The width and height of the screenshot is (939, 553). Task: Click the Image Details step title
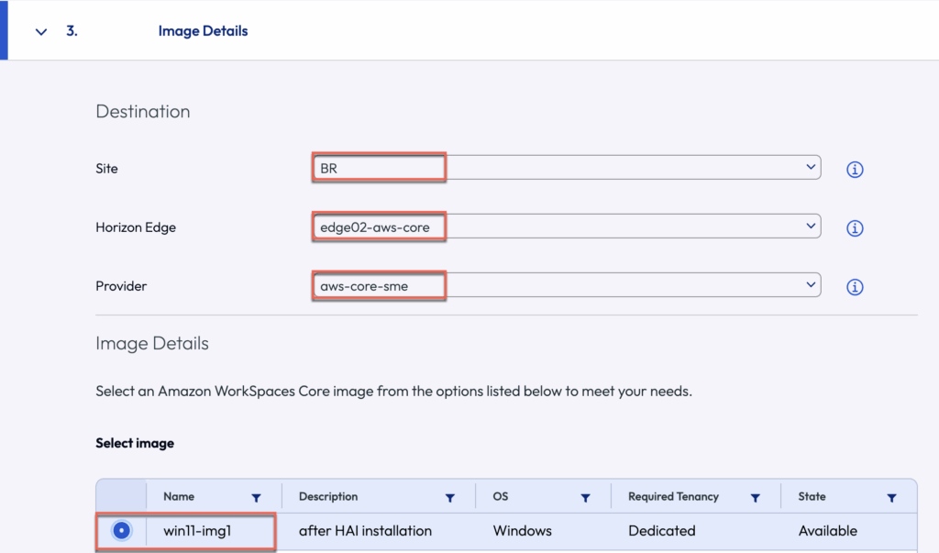click(x=203, y=31)
